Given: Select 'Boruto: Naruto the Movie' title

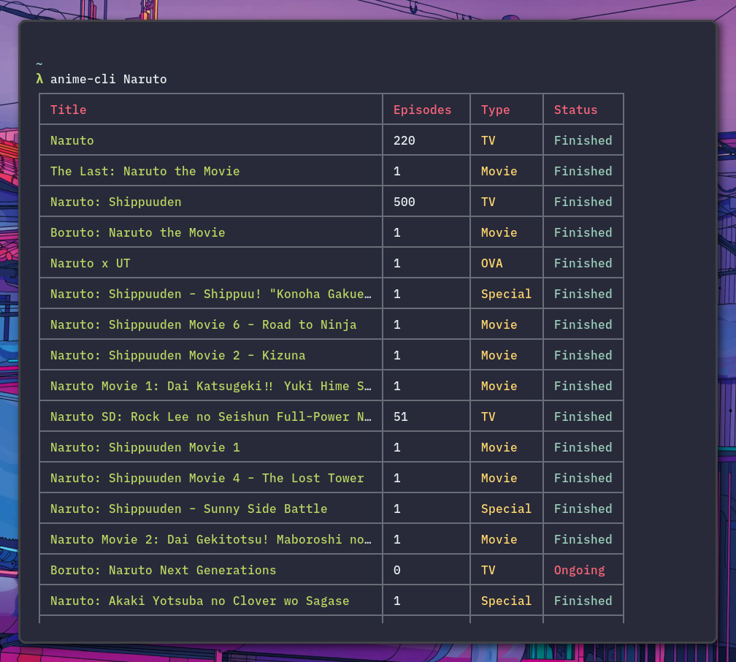Looking at the screenshot, I should pos(138,232).
